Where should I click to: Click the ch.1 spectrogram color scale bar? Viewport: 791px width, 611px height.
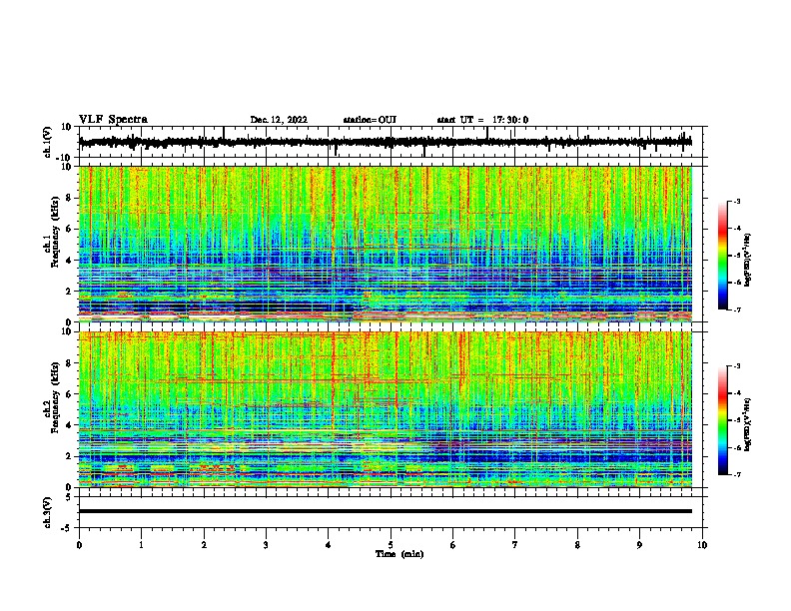(x=723, y=256)
